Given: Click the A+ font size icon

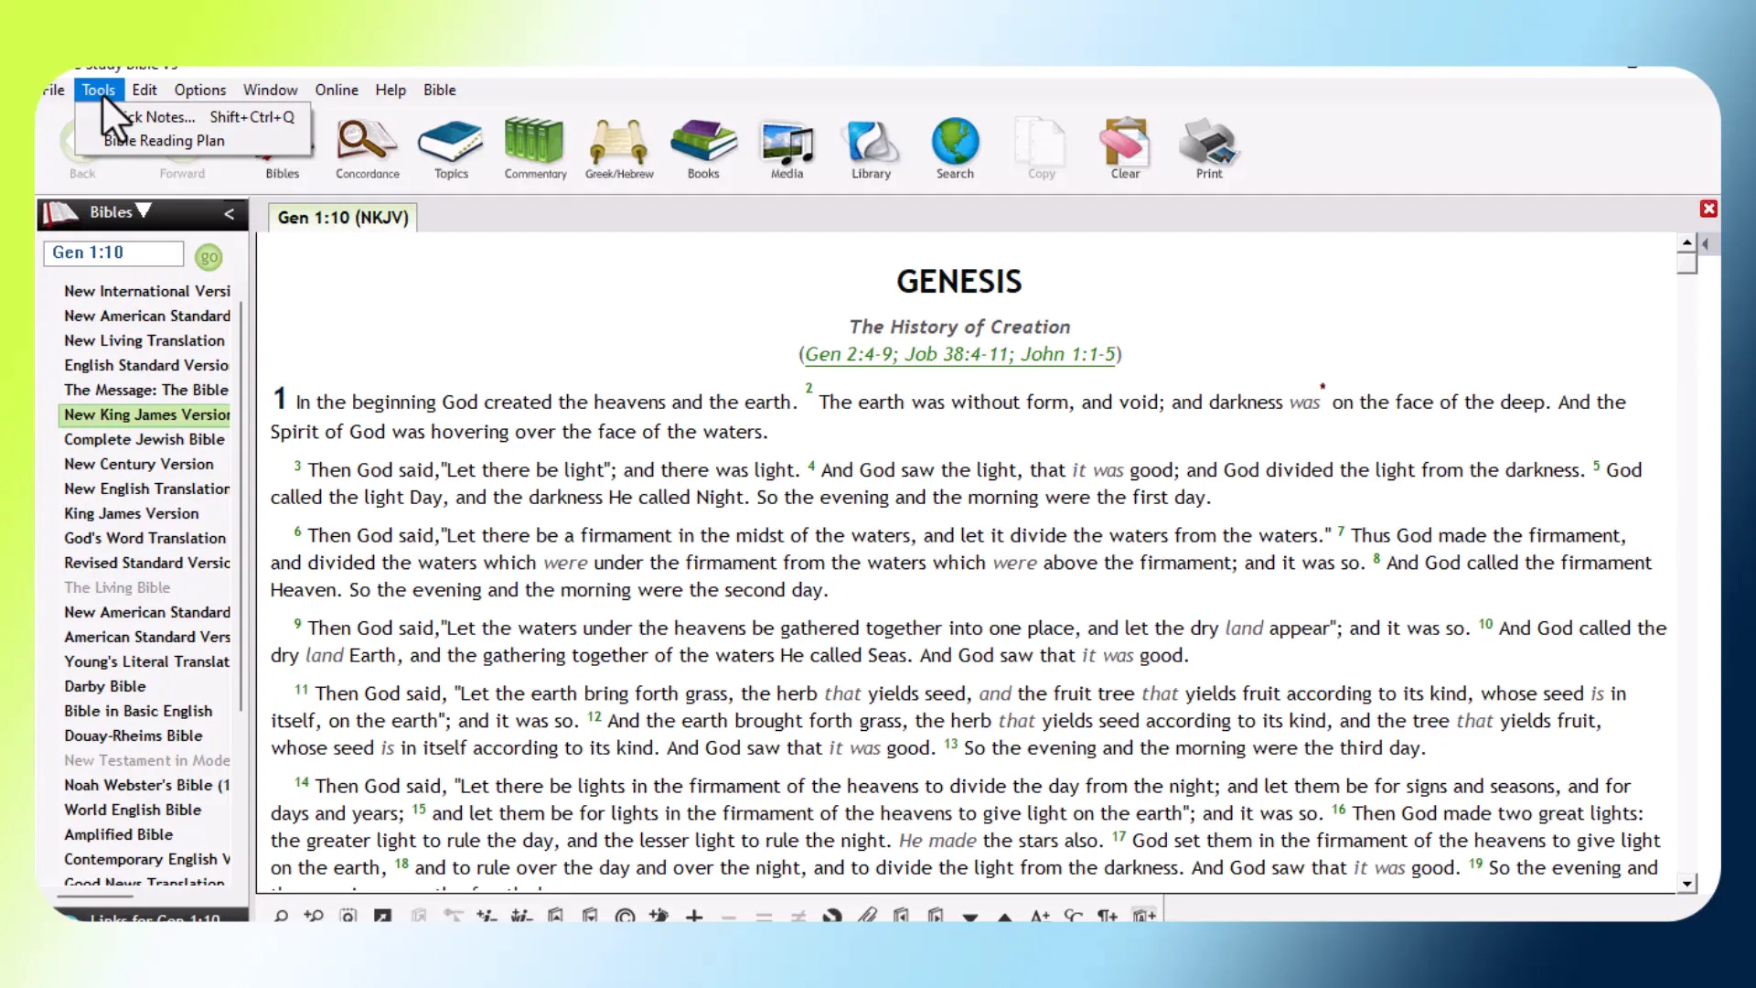Looking at the screenshot, I should (x=1040, y=915).
